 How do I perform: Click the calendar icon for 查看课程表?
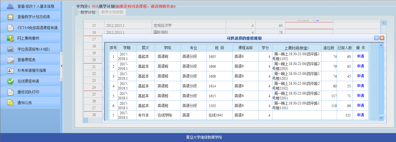(10, 60)
